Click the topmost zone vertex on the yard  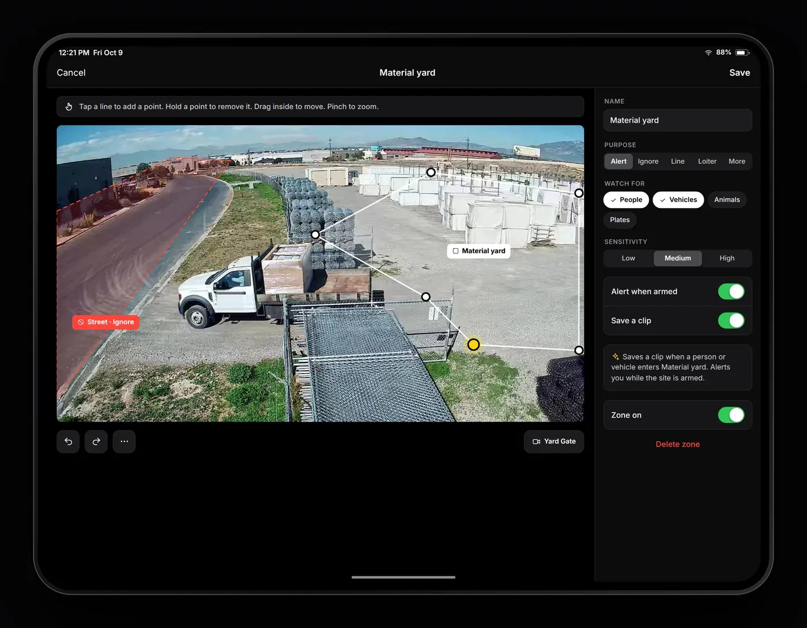[431, 172]
